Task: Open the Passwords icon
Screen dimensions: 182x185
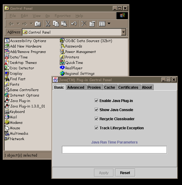Action: [62, 46]
